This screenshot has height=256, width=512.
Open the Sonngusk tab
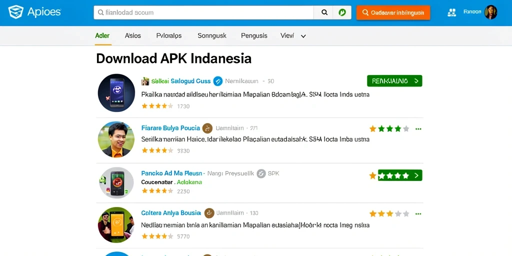[212, 35]
